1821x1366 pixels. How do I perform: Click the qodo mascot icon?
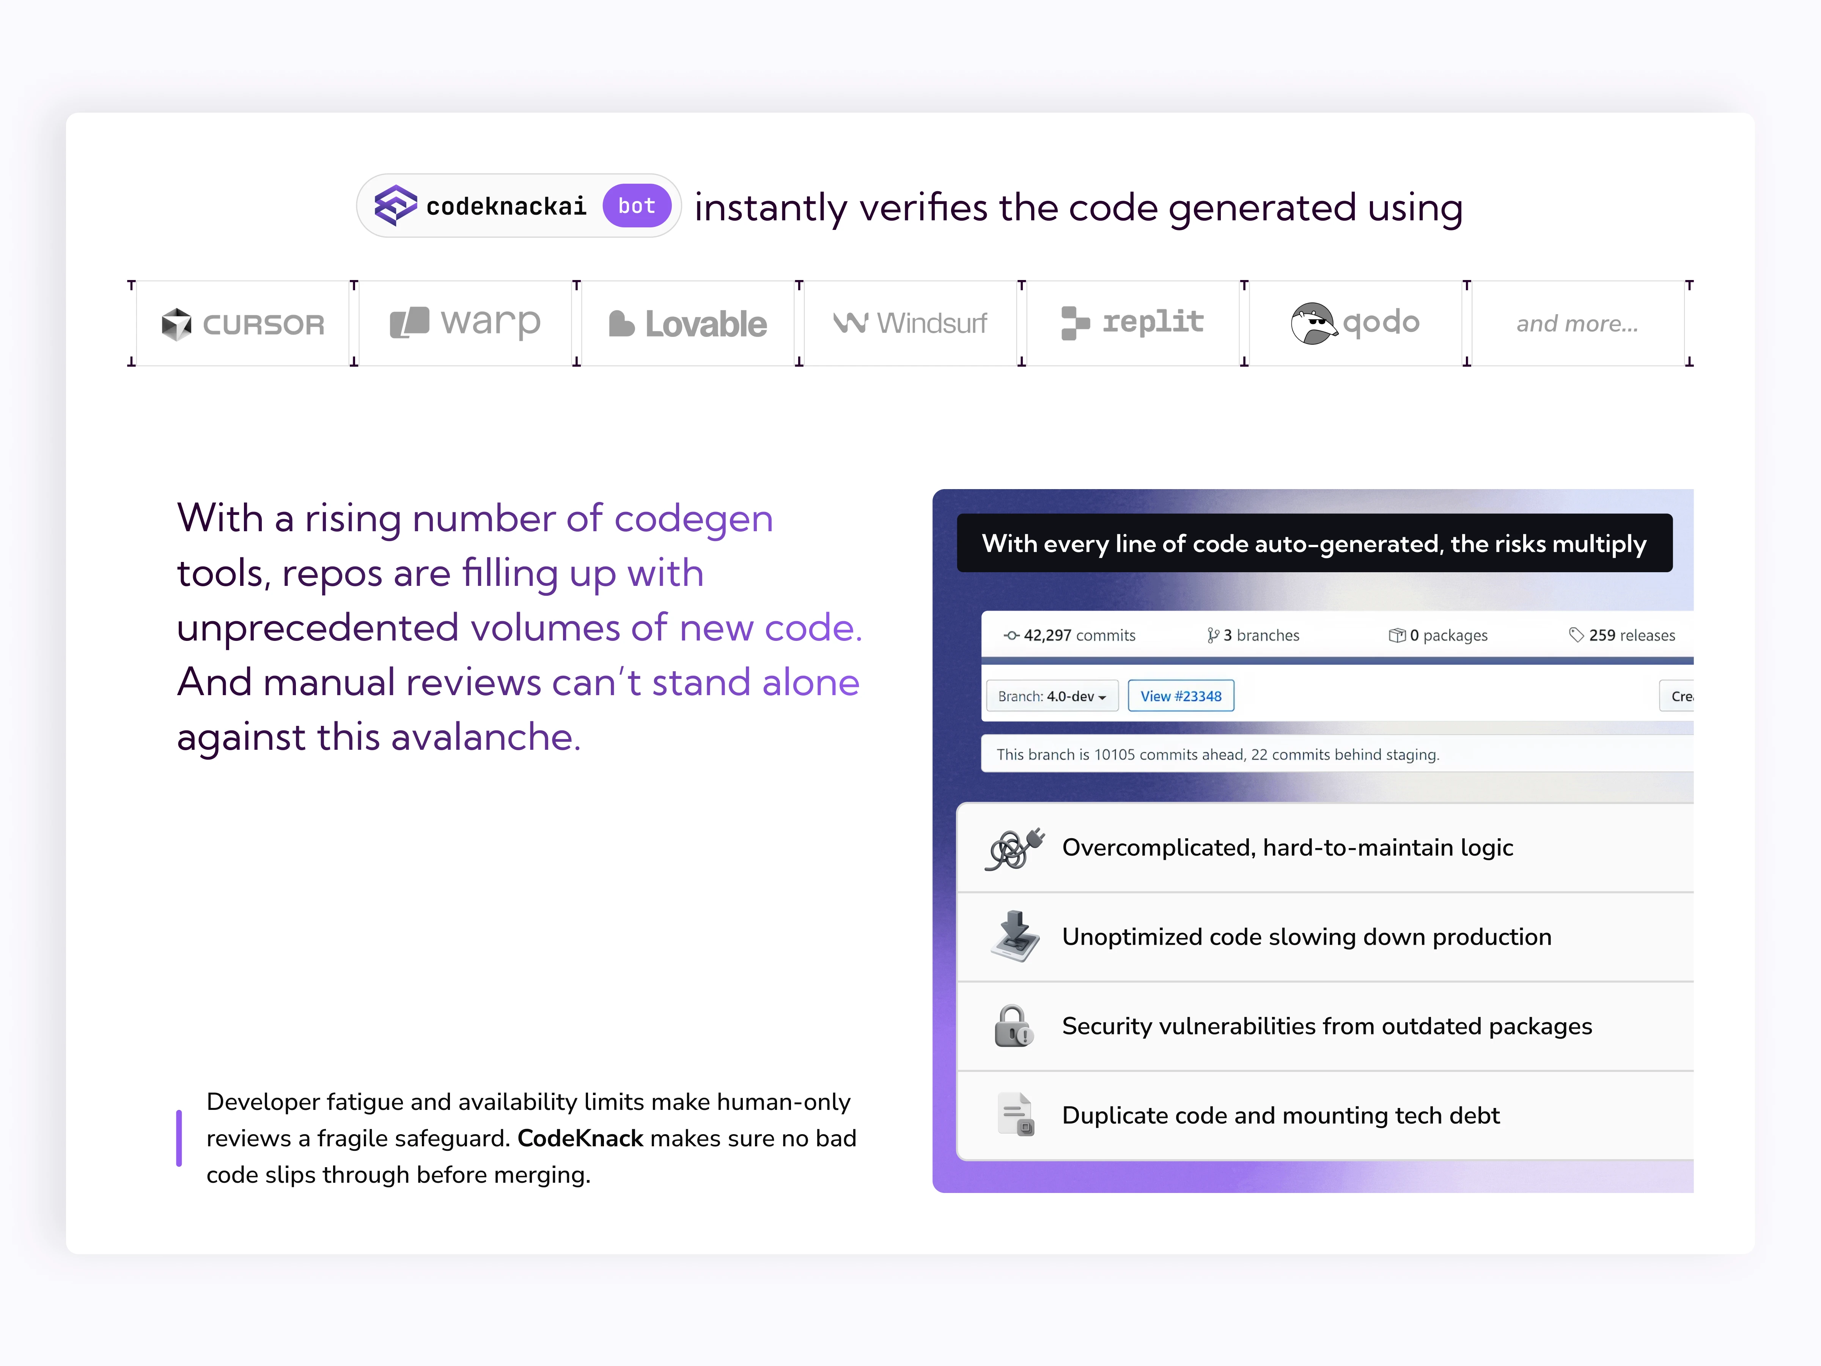[1312, 323]
